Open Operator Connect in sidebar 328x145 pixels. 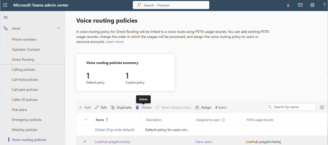26,49
